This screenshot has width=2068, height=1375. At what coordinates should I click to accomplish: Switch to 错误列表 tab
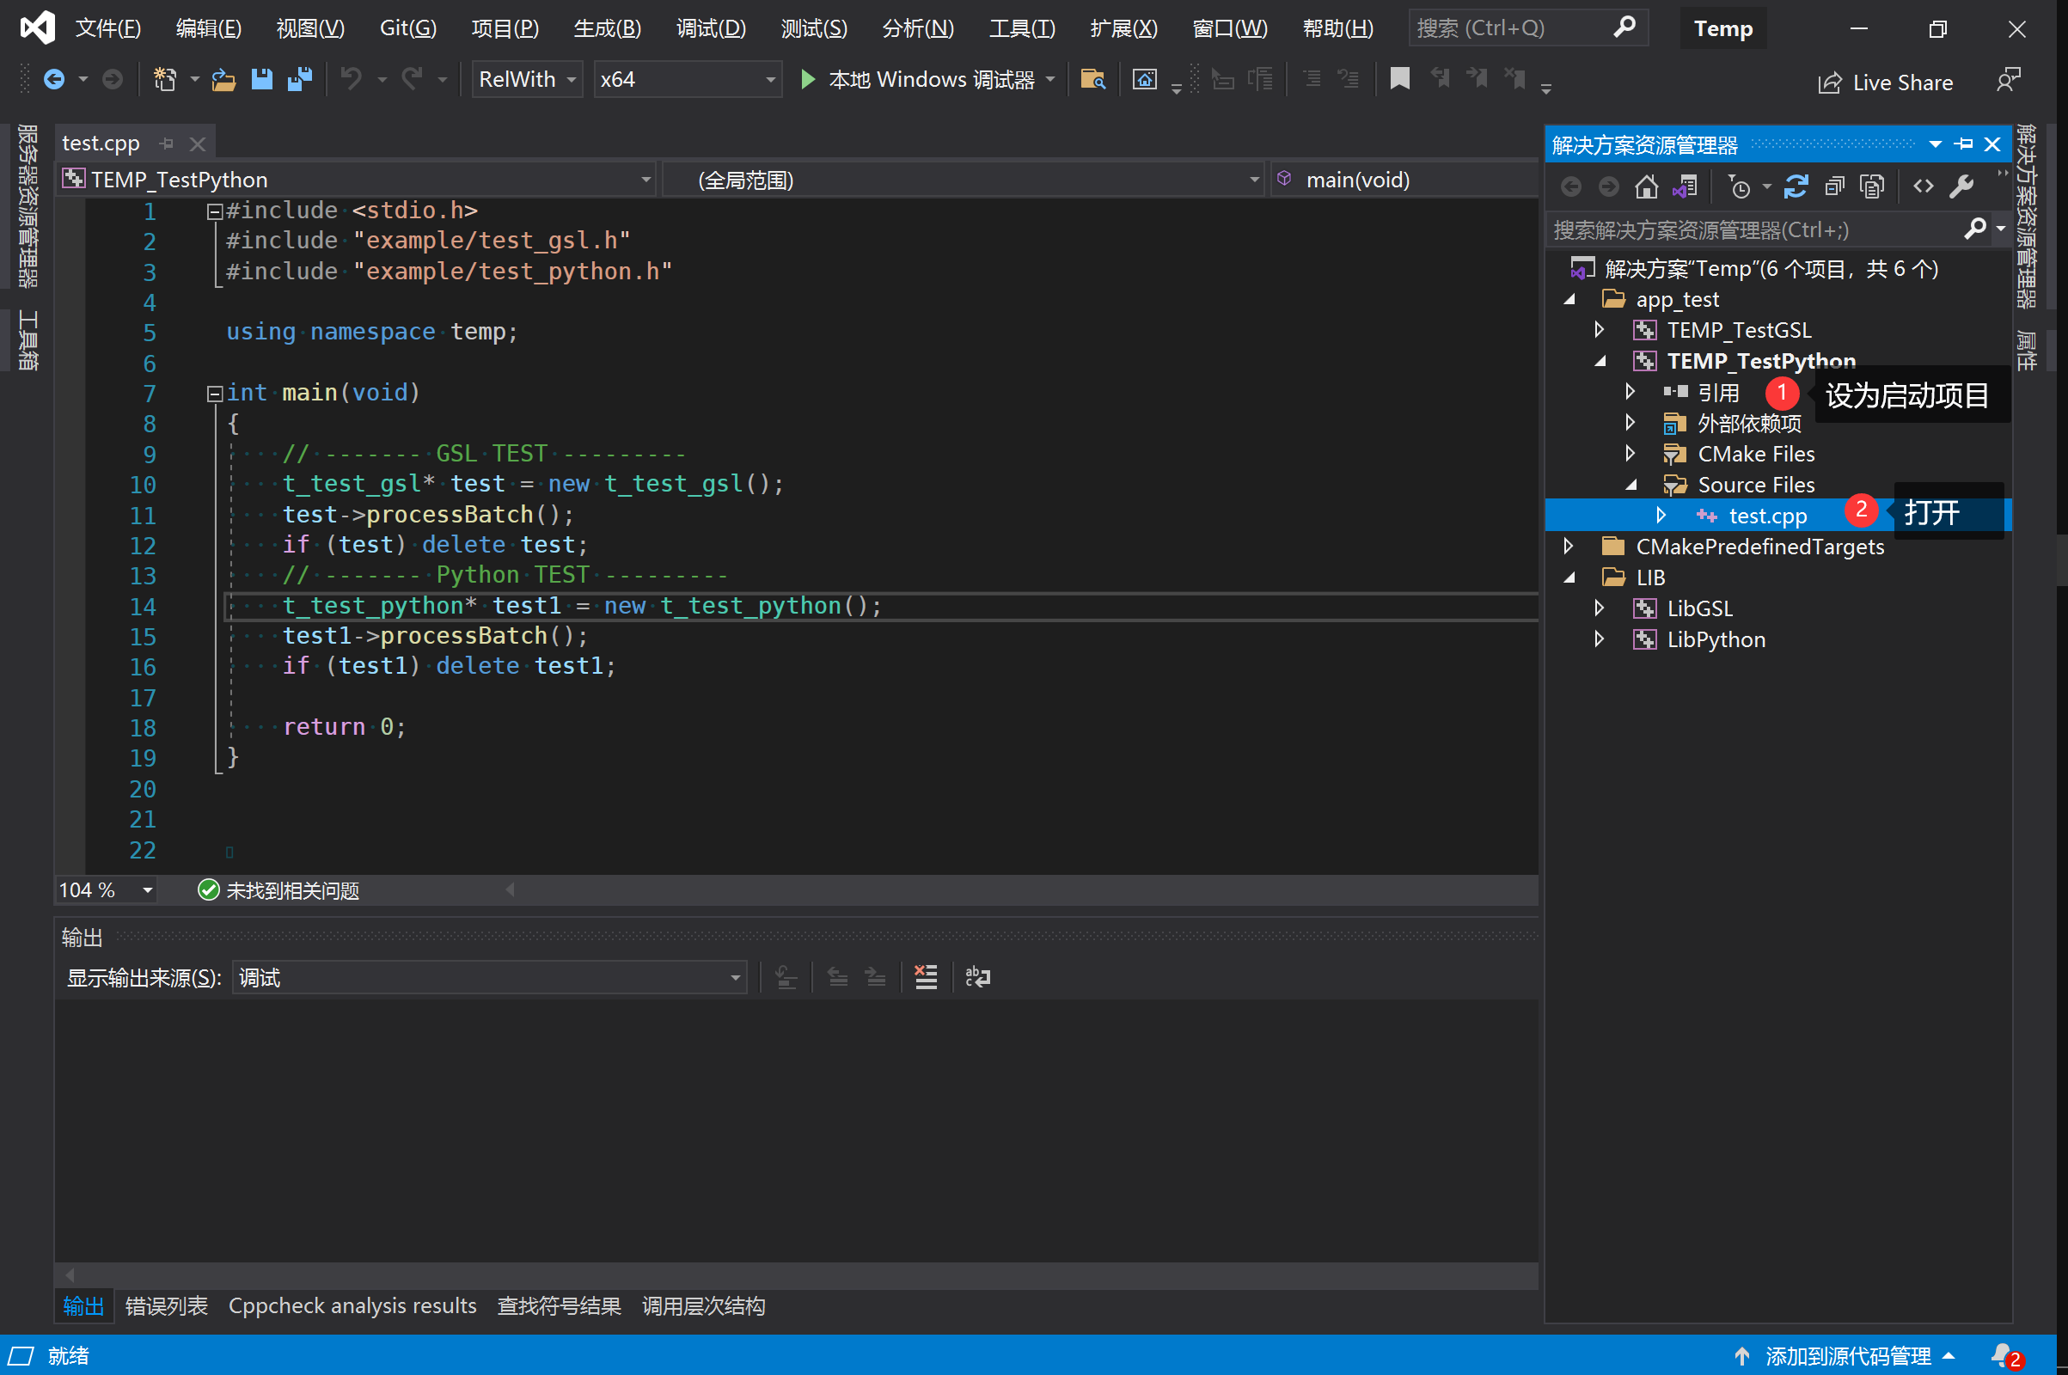(167, 1305)
